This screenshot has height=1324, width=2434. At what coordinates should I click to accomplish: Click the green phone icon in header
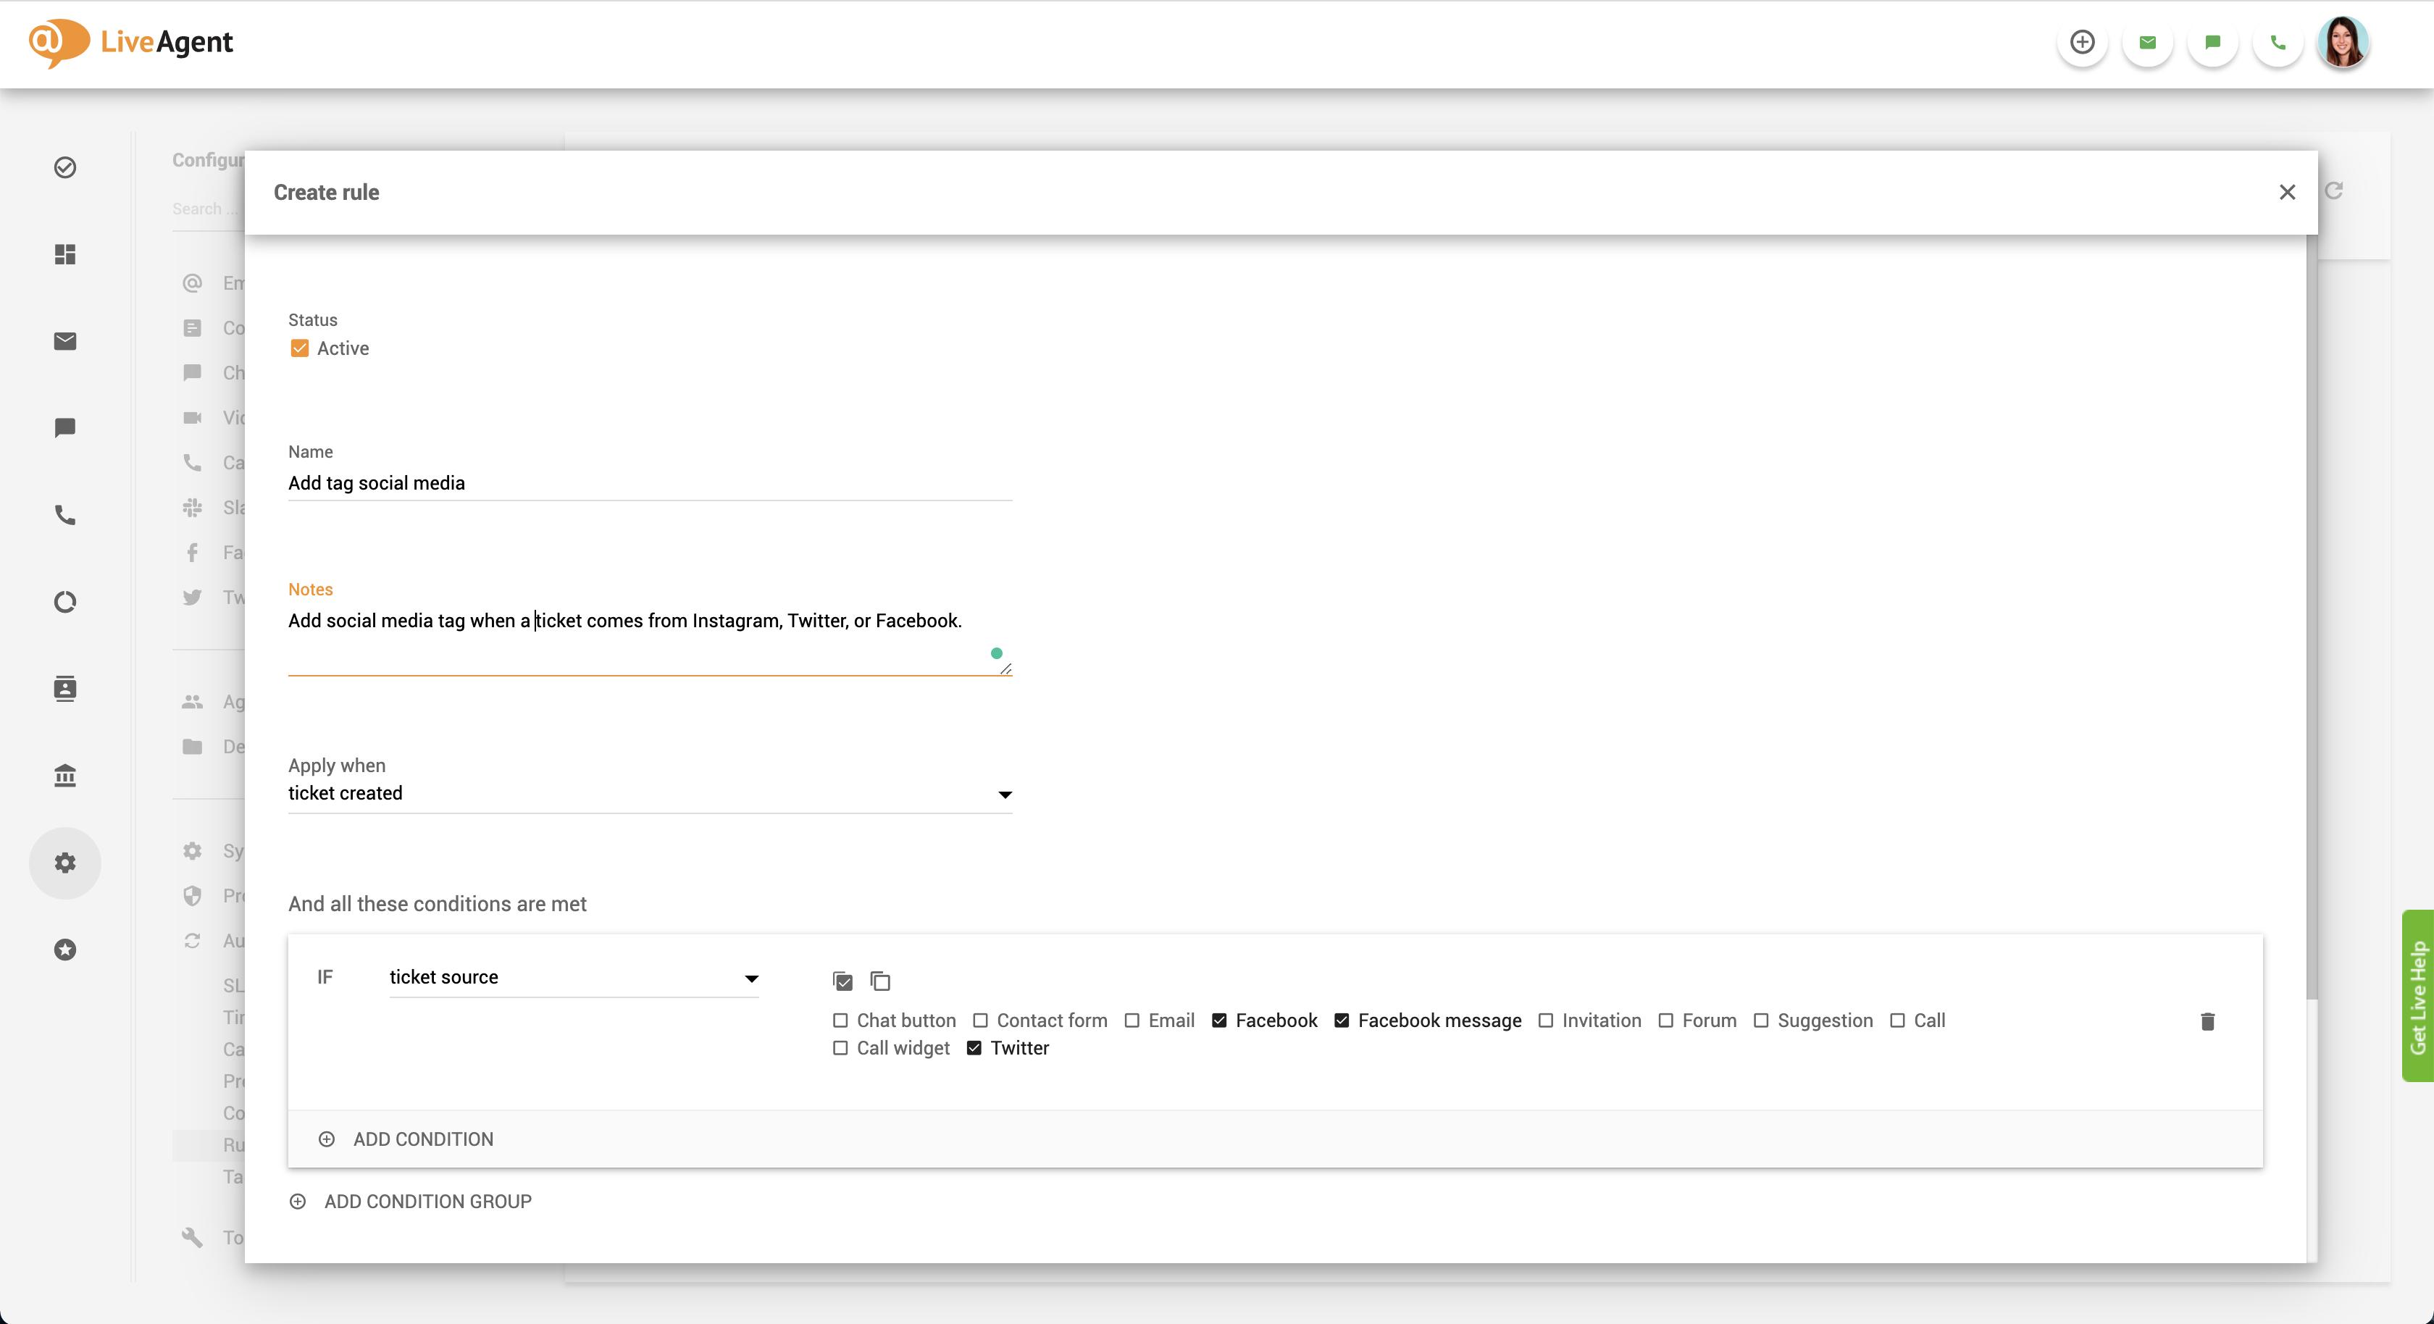coord(2278,43)
